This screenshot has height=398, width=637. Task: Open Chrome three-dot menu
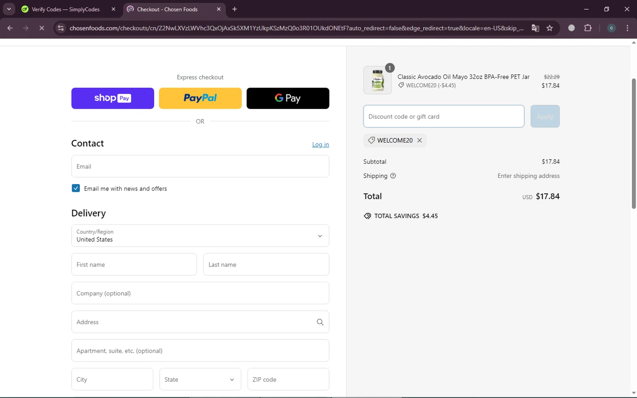pyautogui.click(x=628, y=28)
